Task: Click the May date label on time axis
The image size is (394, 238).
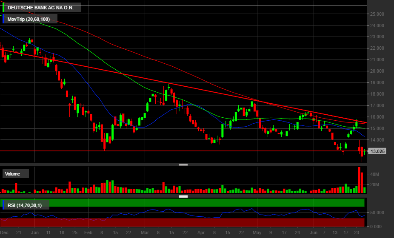Action: [257, 232]
